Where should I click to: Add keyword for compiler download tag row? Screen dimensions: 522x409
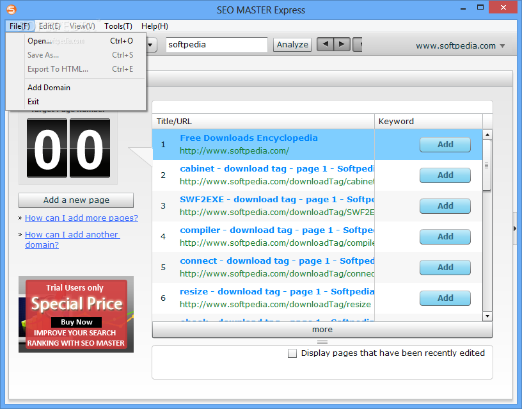(445, 236)
